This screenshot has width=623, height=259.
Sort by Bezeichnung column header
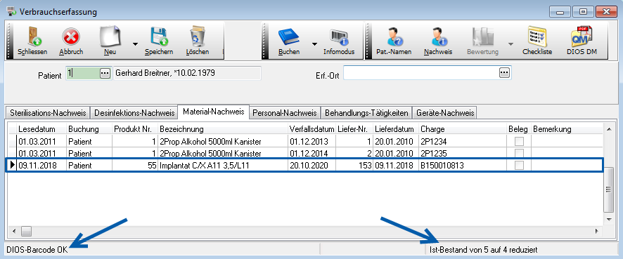pyautogui.click(x=223, y=129)
